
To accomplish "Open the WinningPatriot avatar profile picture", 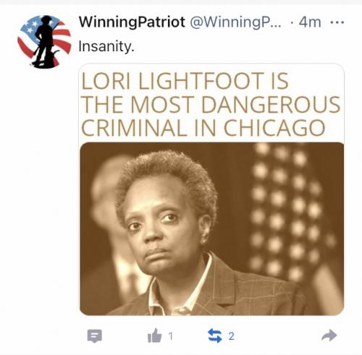I will 44,41.
